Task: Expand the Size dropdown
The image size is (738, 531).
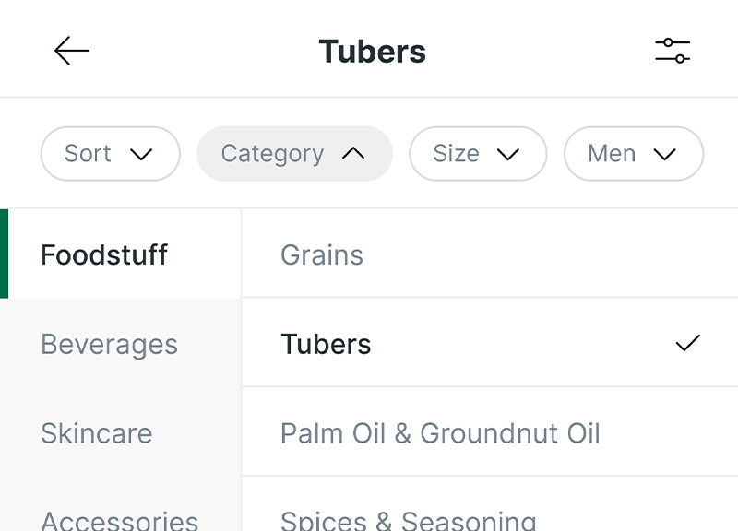Action: pyautogui.click(x=477, y=154)
